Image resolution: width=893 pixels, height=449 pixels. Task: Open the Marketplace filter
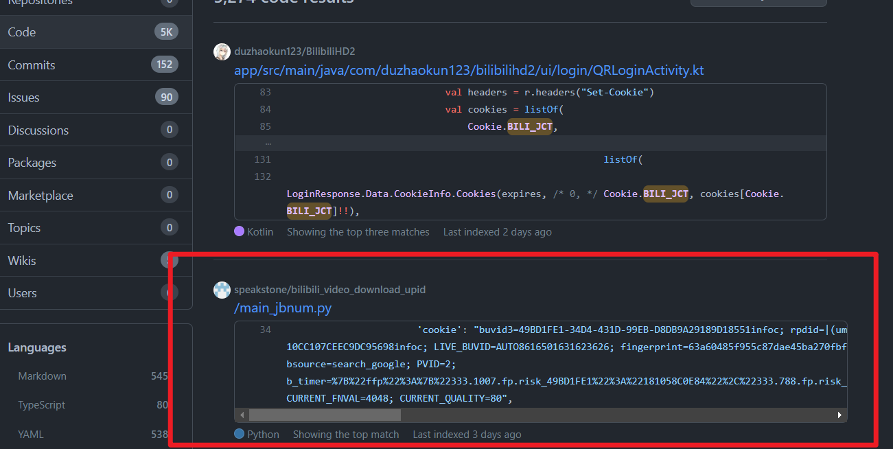coord(96,196)
